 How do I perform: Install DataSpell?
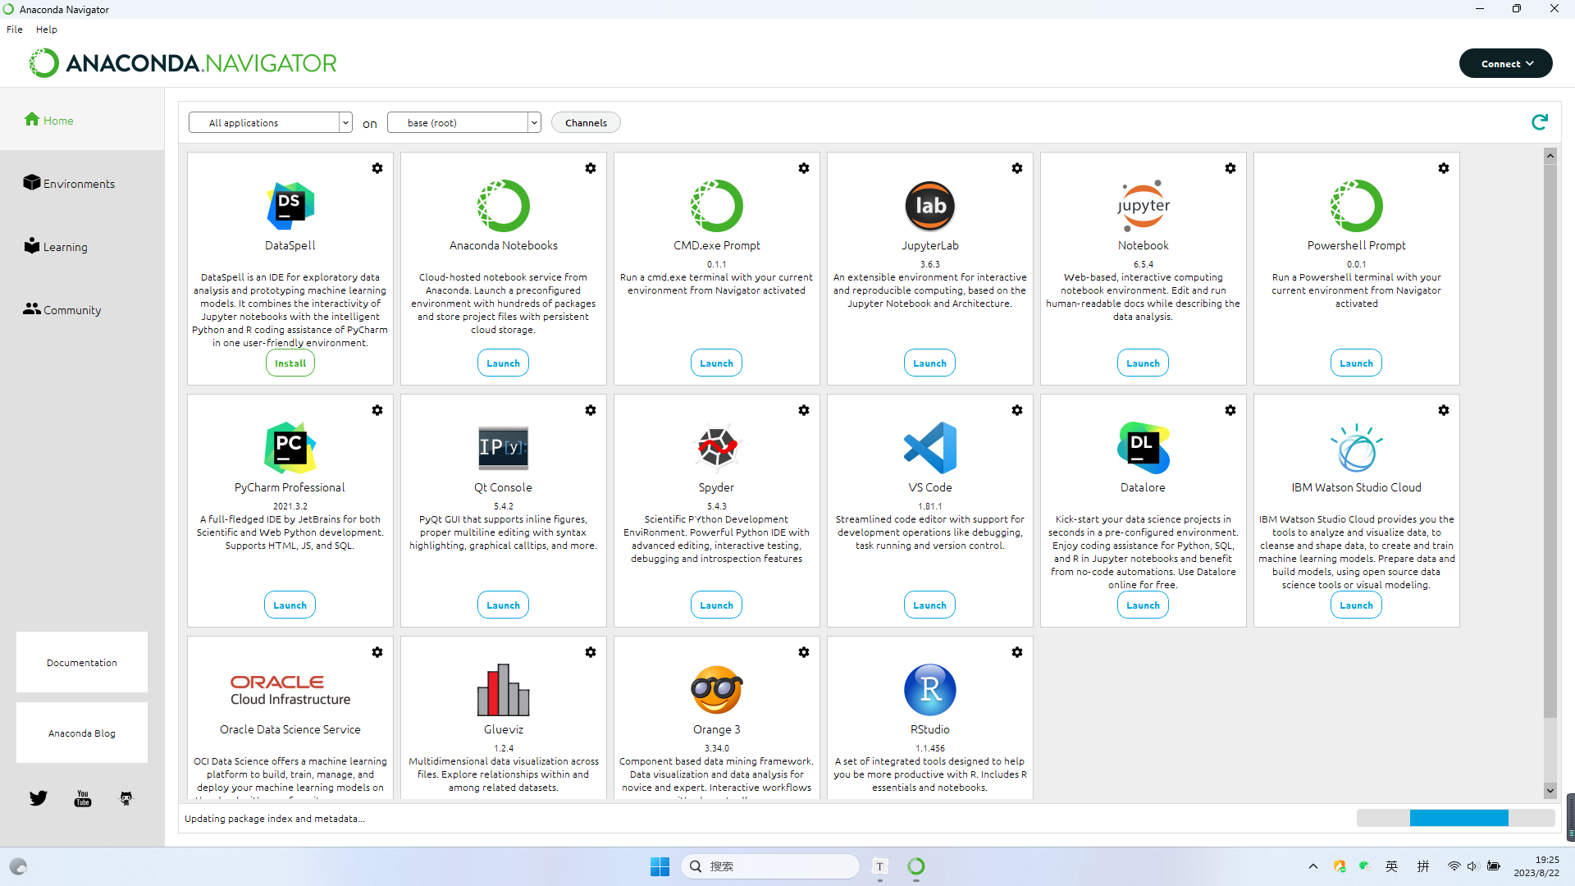coord(290,363)
